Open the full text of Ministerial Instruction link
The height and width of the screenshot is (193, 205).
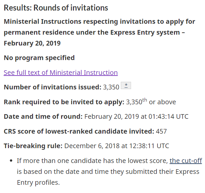tap(60, 73)
